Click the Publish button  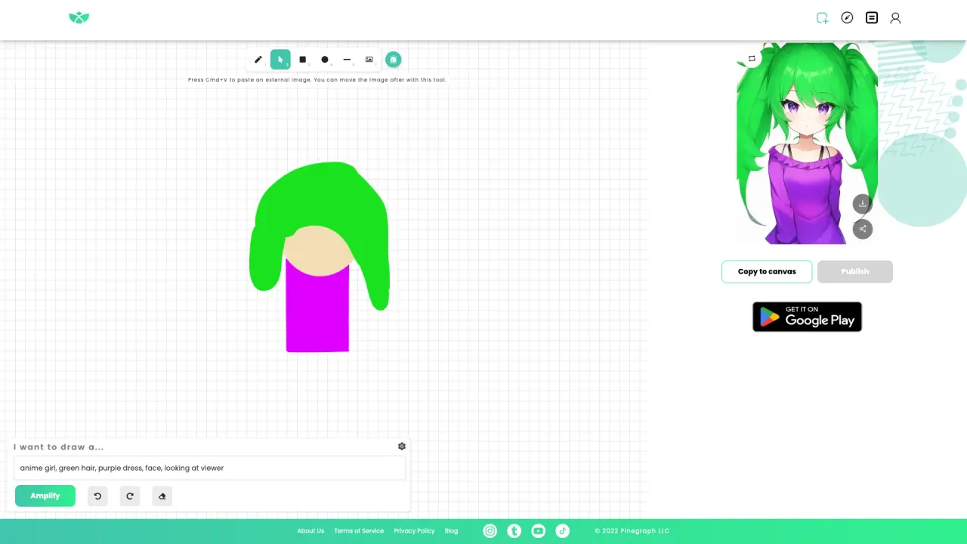click(x=855, y=272)
